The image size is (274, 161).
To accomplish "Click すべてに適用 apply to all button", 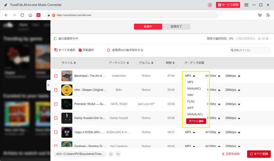I will coord(196,121).
